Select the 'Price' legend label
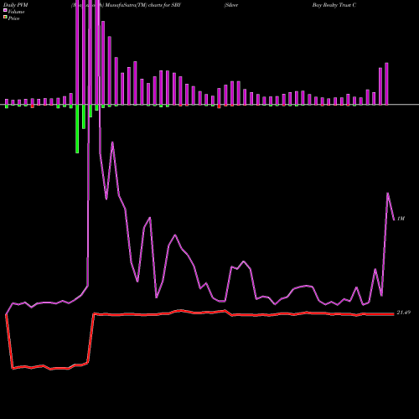The image size is (419, 419). [13, 18]
